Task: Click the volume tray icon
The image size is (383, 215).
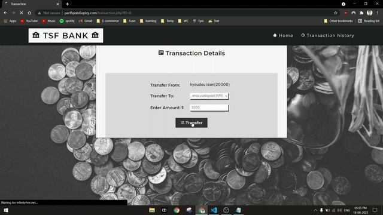Action: 339,210
